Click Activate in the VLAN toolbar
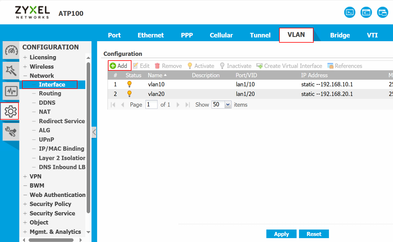This screenshot has width=393, height=242. coord(200,66)
